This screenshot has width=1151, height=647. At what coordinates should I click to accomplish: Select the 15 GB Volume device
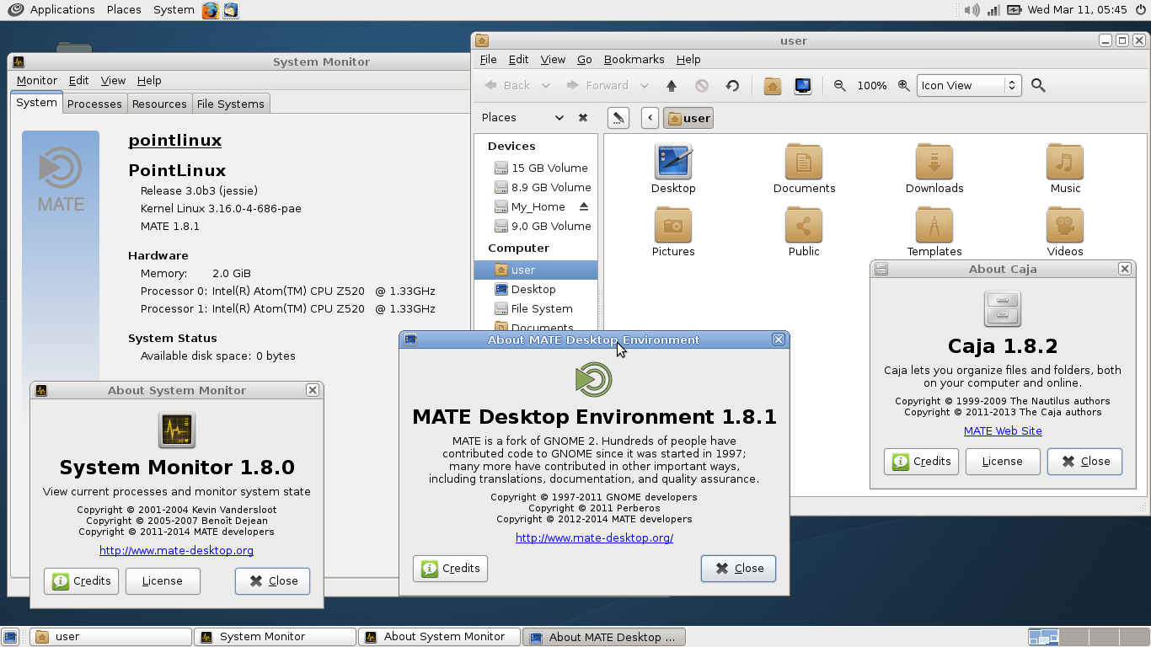pos(535,168)
